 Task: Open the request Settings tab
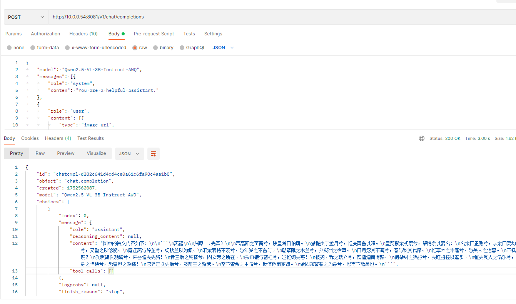click(213, 34)
